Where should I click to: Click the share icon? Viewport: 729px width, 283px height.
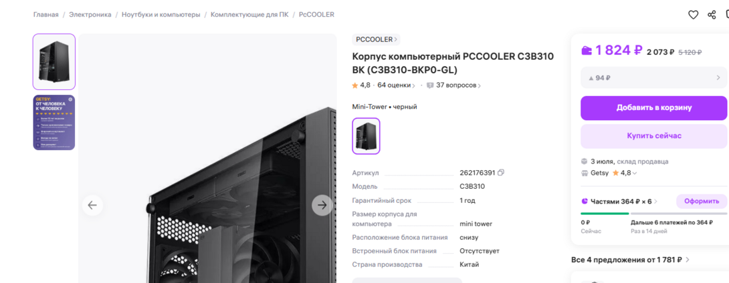point(712,15)
